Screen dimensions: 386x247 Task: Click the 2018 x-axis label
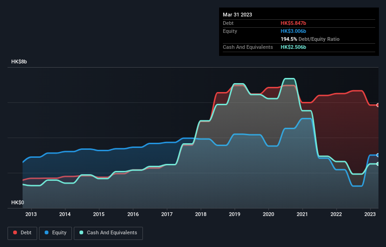201,214
